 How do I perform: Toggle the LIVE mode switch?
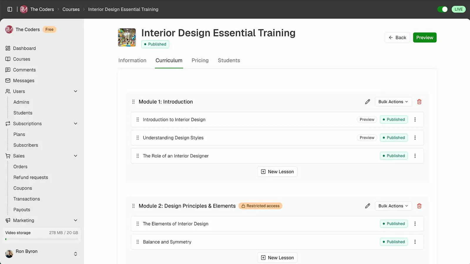[x=442, y=9]
